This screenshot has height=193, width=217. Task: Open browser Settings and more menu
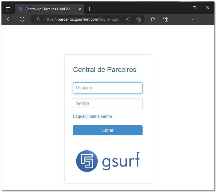pos(192,19)
